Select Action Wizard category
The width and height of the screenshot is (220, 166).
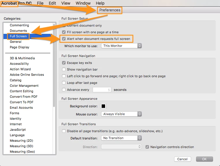coord(20,69)
